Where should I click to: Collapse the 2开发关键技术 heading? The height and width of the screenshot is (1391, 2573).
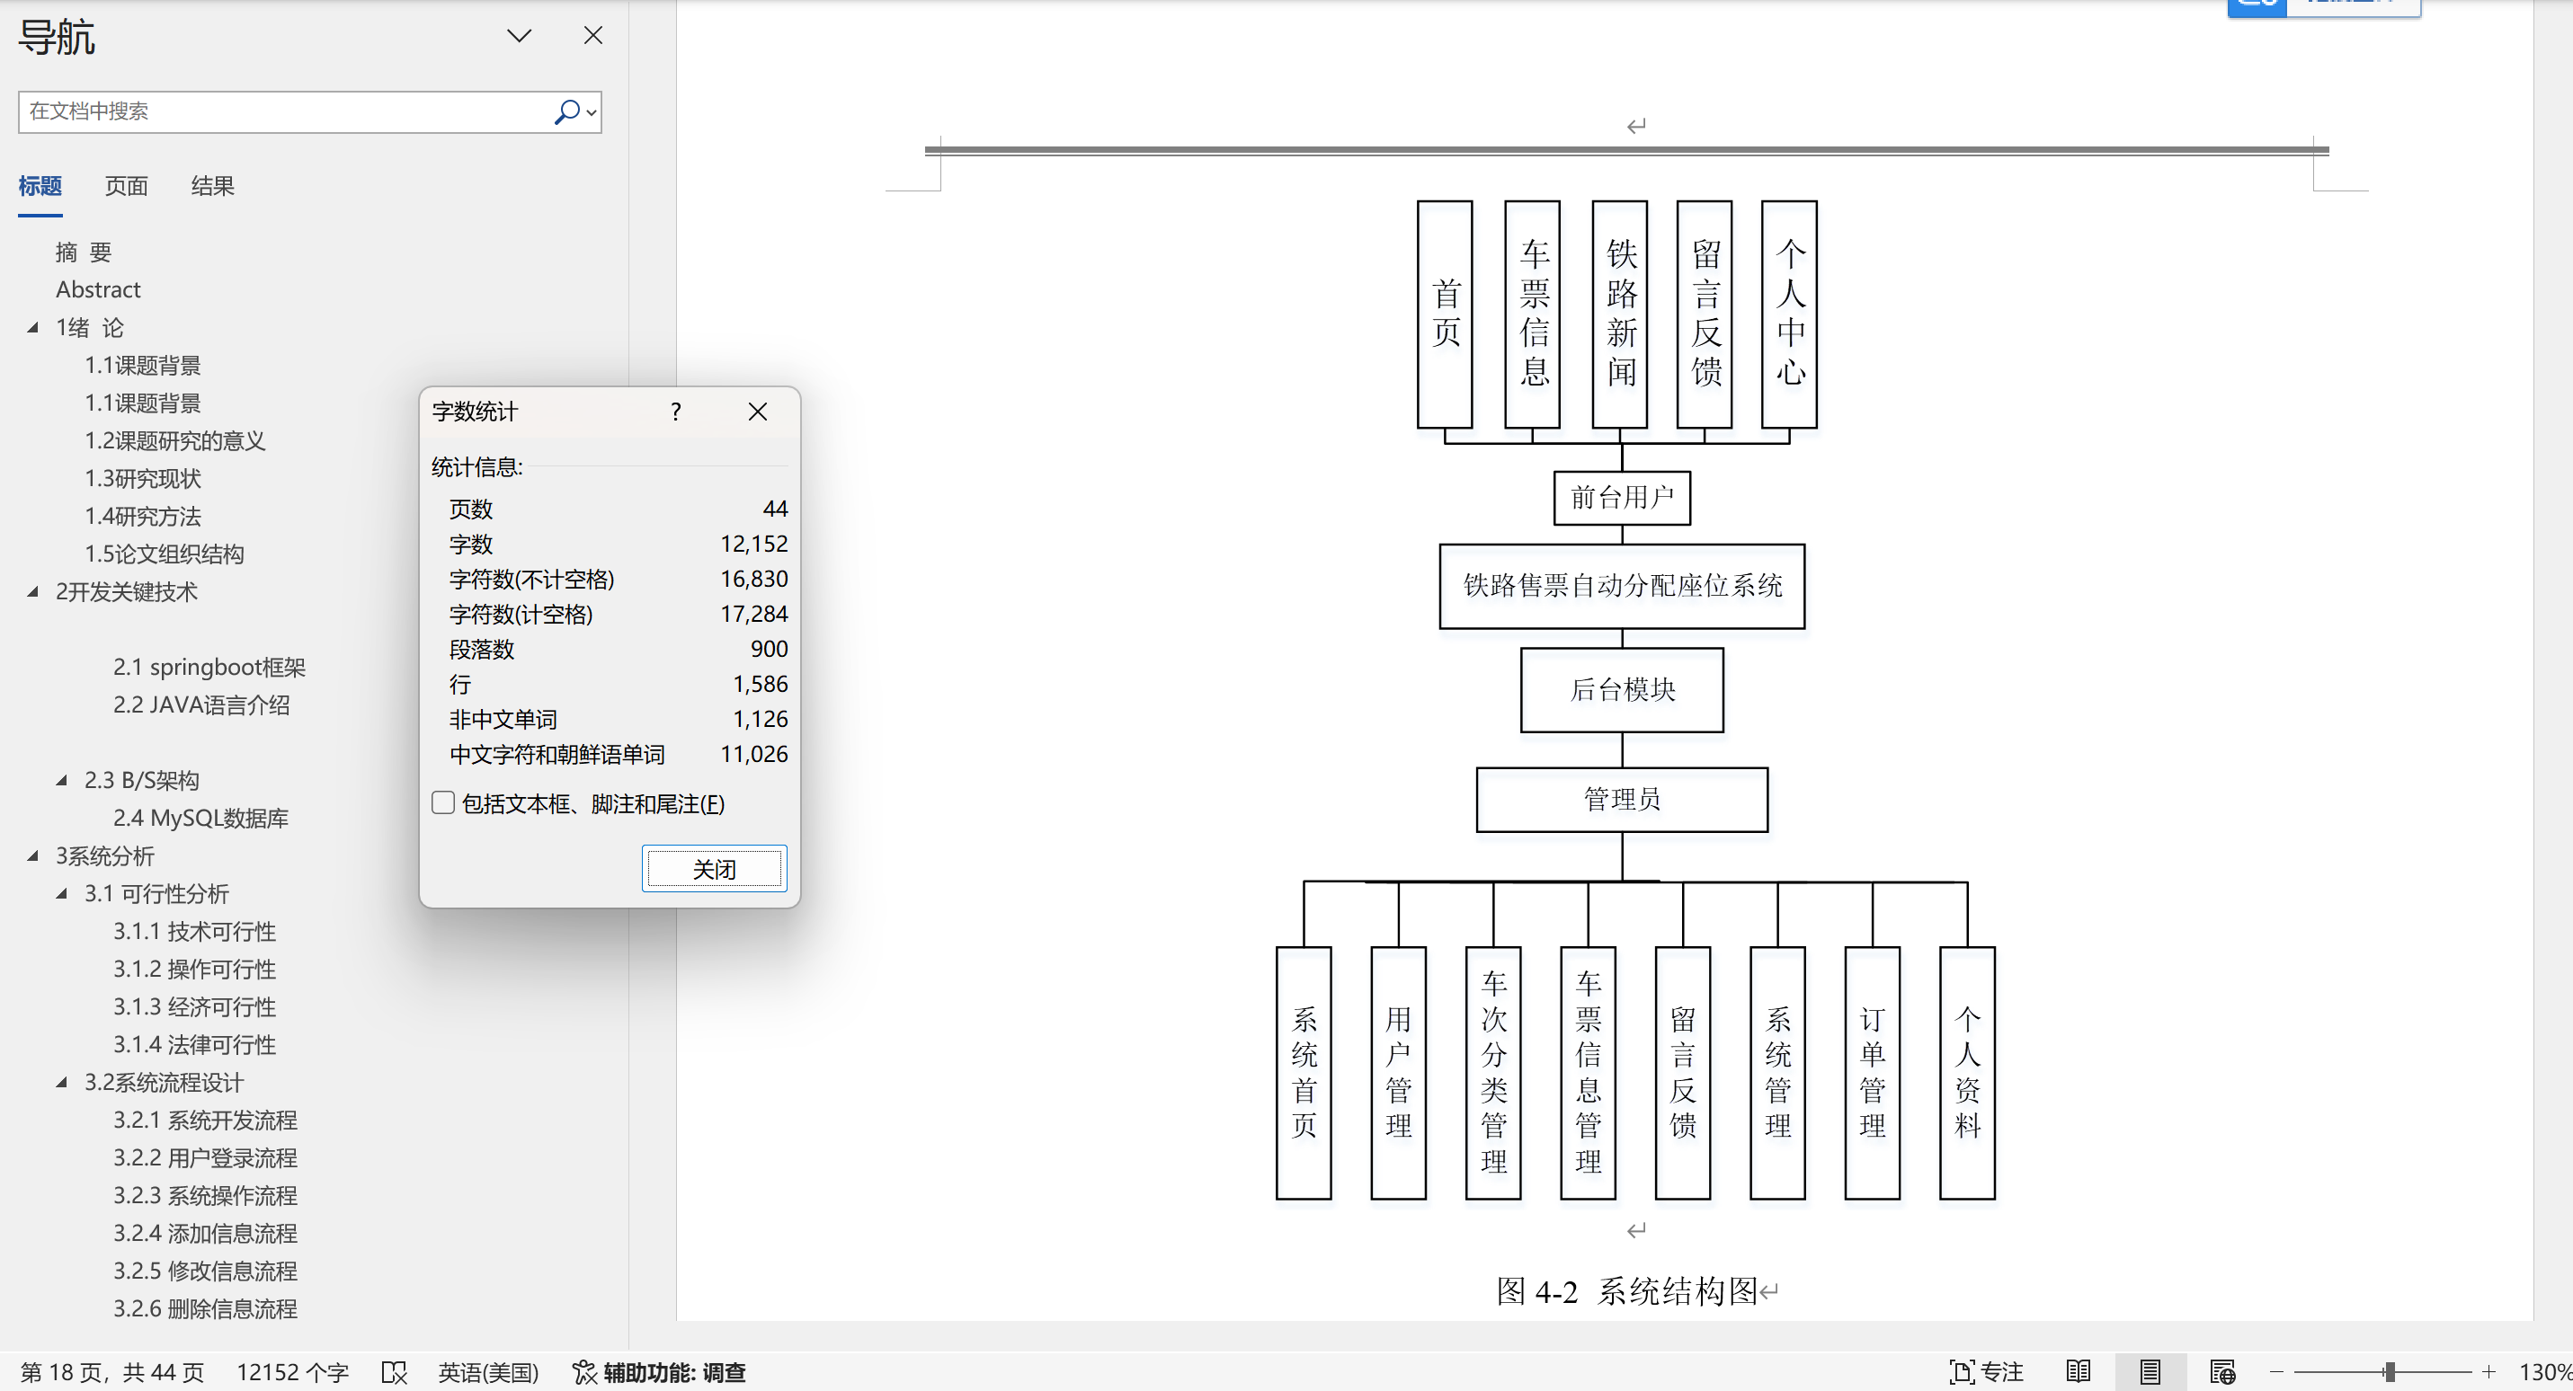(x=33, y=591)
